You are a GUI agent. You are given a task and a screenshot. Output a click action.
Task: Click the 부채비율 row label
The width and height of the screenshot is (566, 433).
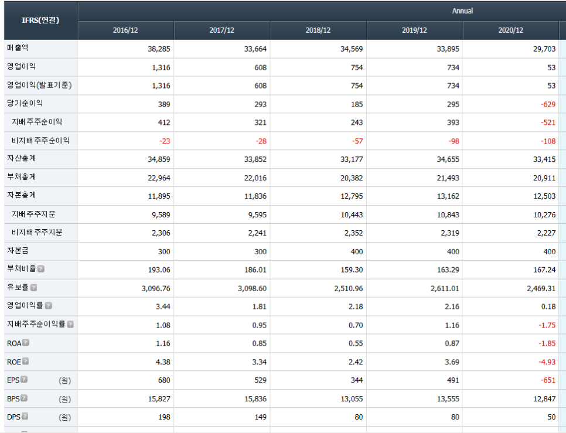coord(22,269)
